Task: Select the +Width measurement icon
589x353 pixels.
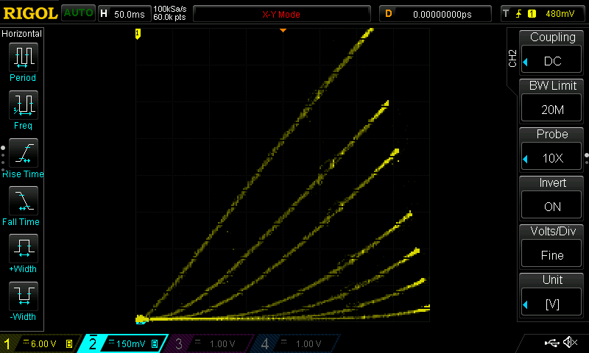Action: [x=24, y=249]
